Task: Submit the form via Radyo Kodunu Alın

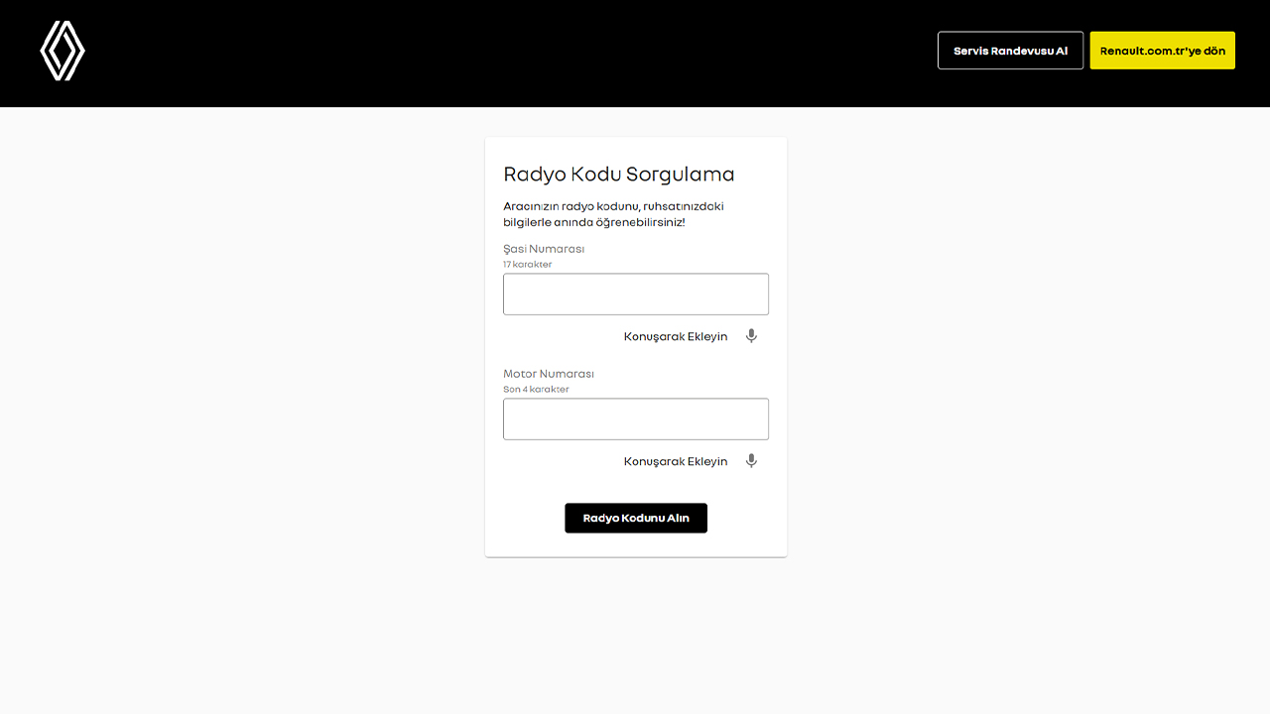Action: pos(636,518)
